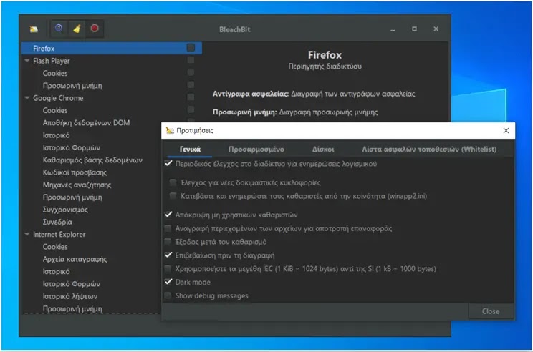
Task: Select Αρχεία καταγραφής item
Action: (75, 259)
